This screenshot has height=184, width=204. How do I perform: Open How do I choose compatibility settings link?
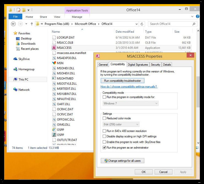(129, 87)
